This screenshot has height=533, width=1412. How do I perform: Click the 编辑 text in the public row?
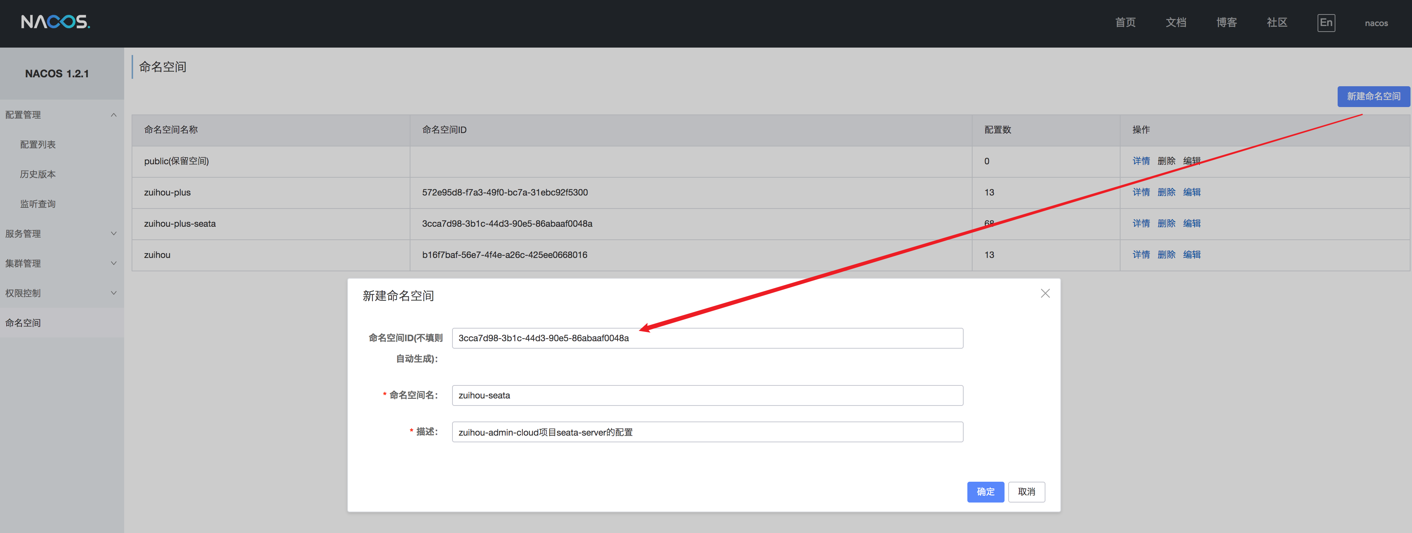(1192, 161)
